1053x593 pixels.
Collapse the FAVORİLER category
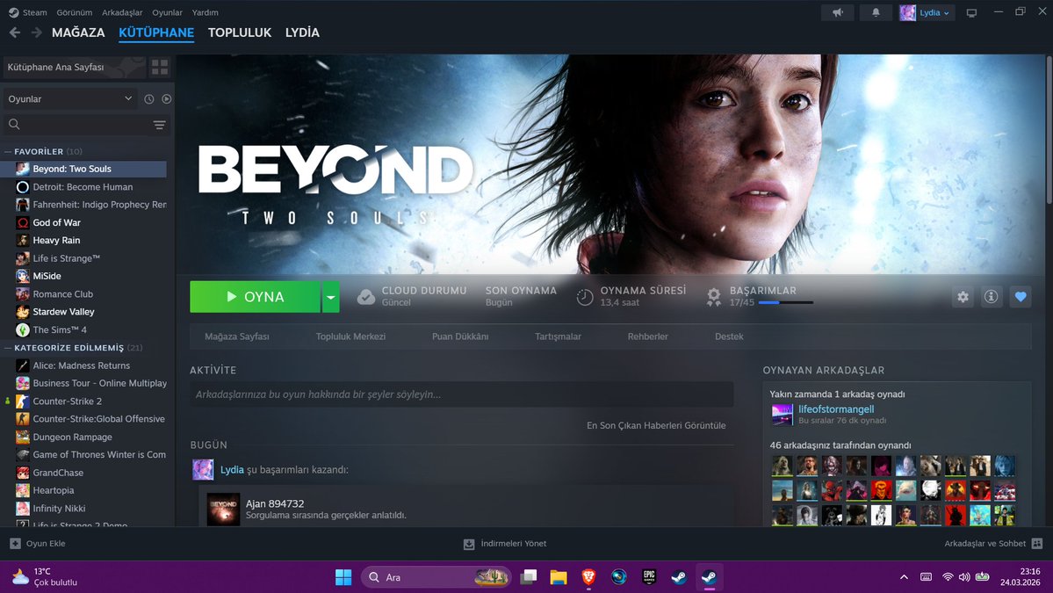(8, 152)
